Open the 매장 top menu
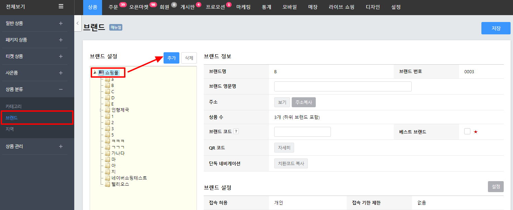The image size is (513, 210). (x=313, y=7)
